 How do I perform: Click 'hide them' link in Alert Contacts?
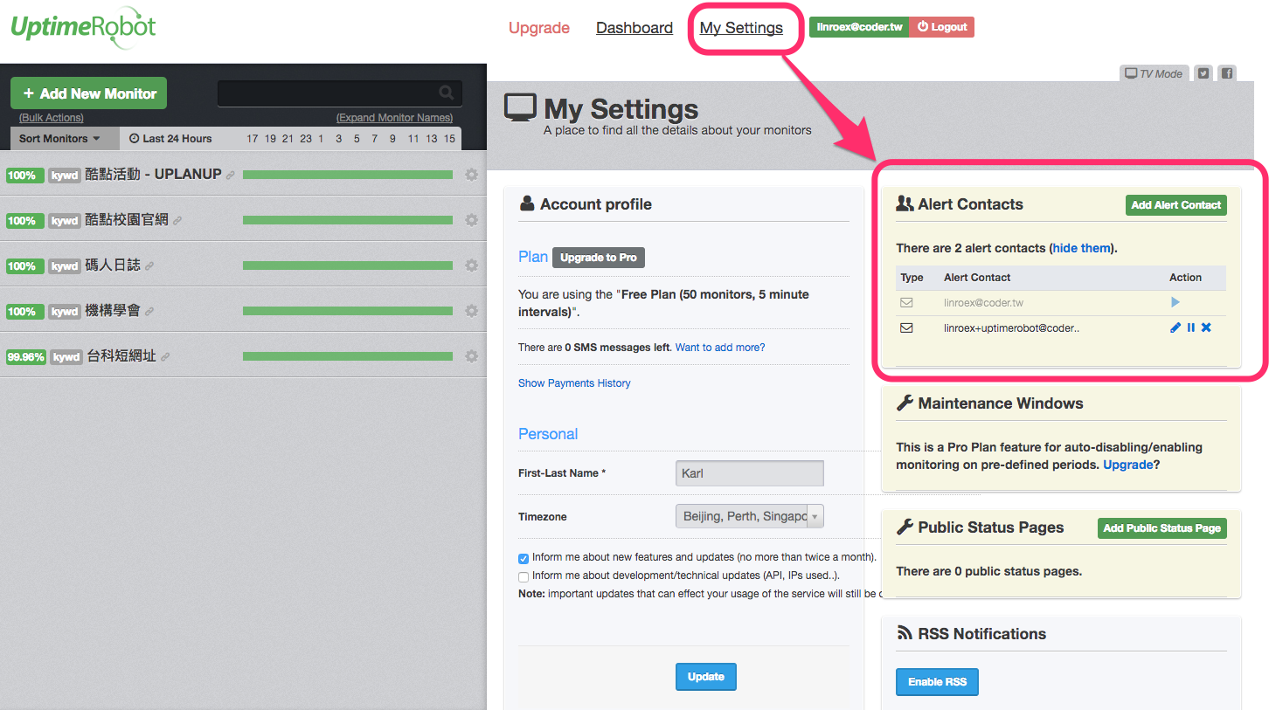[1082, 248]
